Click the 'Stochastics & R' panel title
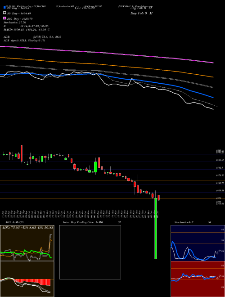This screenshot has width=225, height=297. 184,222
